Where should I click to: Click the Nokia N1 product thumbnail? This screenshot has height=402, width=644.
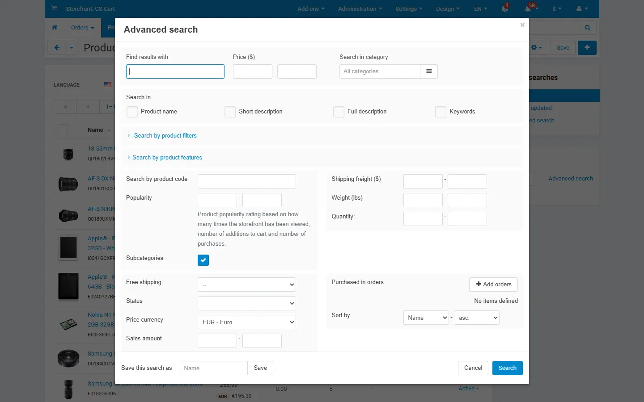pyautogui.click(x=68, y=324)
